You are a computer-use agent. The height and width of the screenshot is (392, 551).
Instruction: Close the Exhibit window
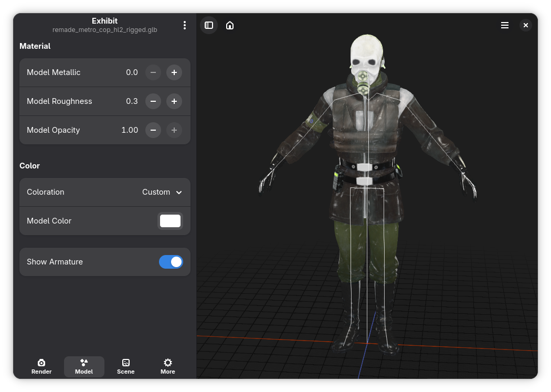[526, 25]
